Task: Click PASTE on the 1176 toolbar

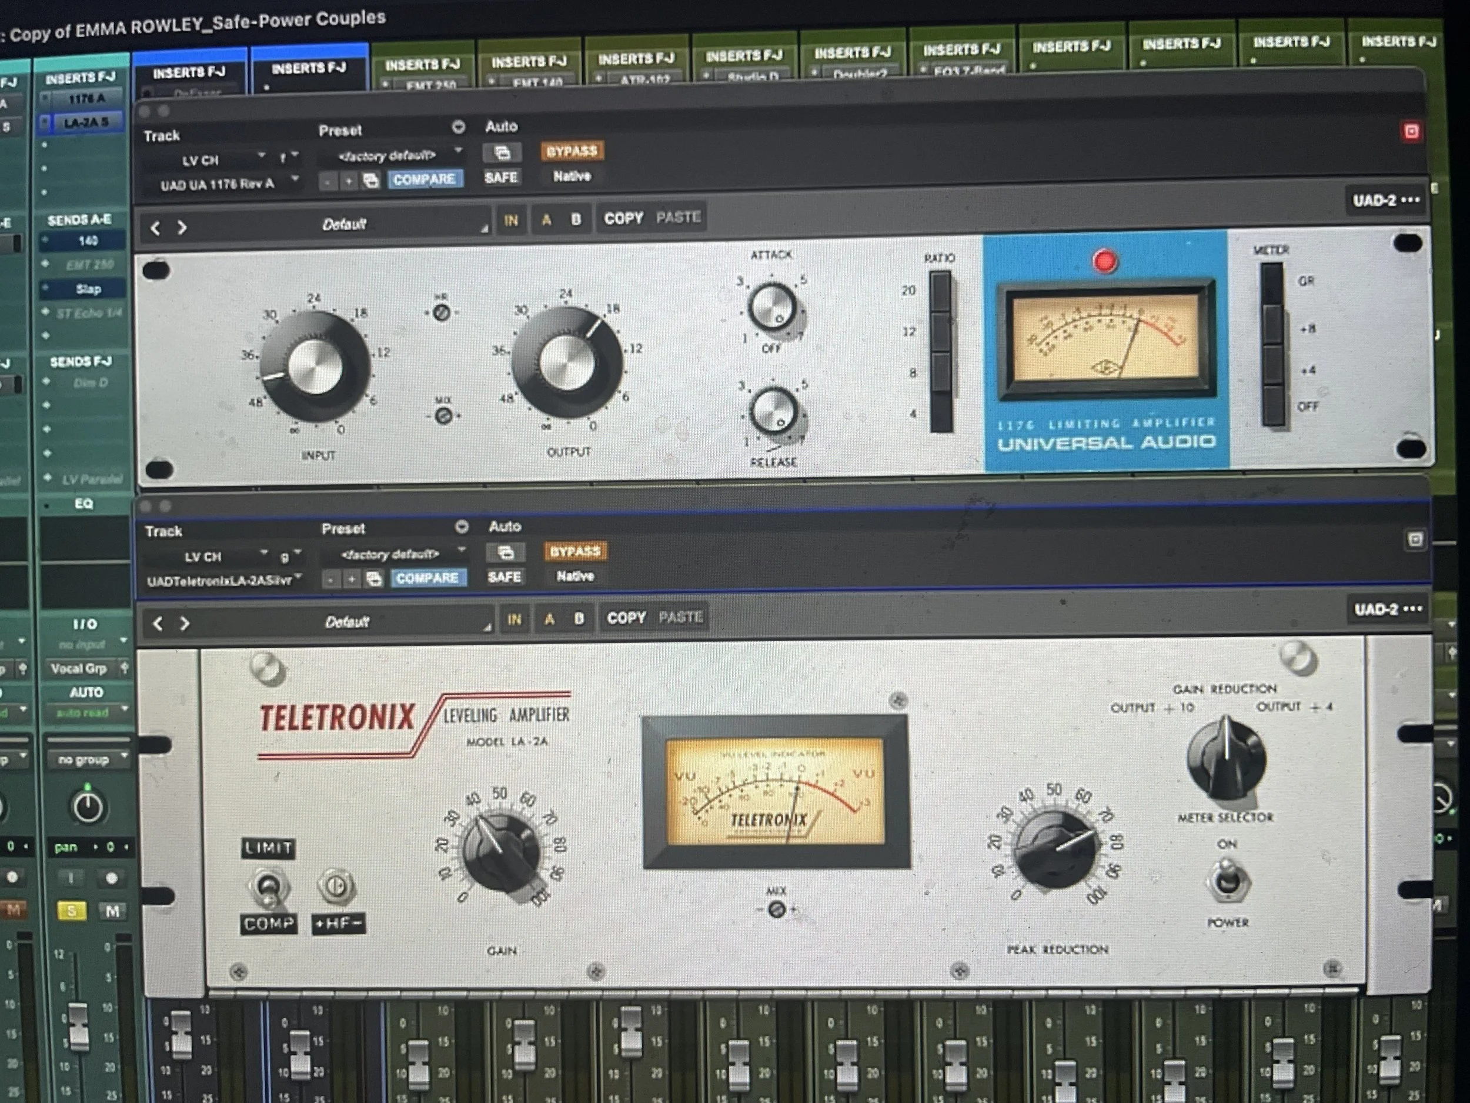Action: click(x=679, y=216)
